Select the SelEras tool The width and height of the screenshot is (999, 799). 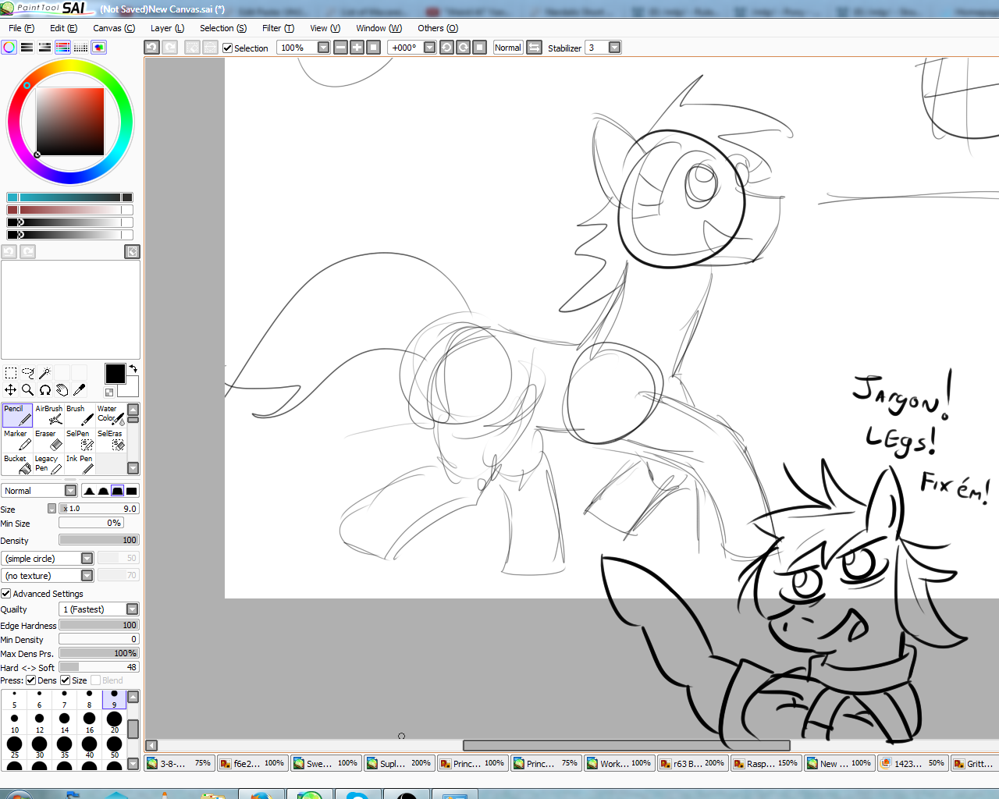(111, 440)
